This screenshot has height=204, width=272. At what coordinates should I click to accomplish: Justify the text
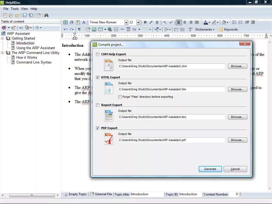[x=197, y=22]
